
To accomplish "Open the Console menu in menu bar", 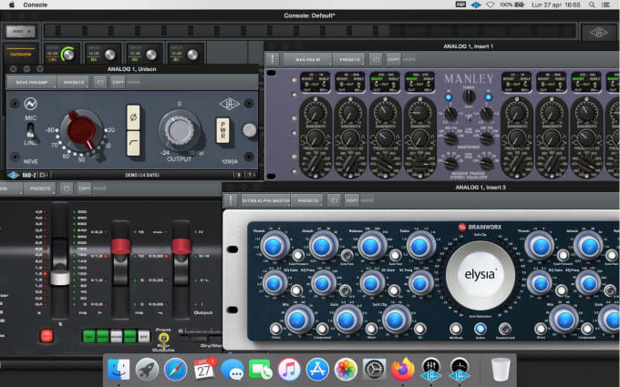I will point(36,5).
